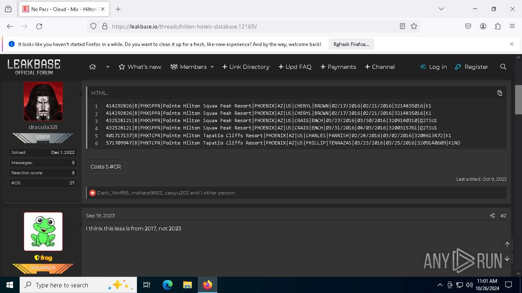Open the taskbar clock showing 11:01 AM
This screenshot has width=522, height=293.
pos(487,285)
